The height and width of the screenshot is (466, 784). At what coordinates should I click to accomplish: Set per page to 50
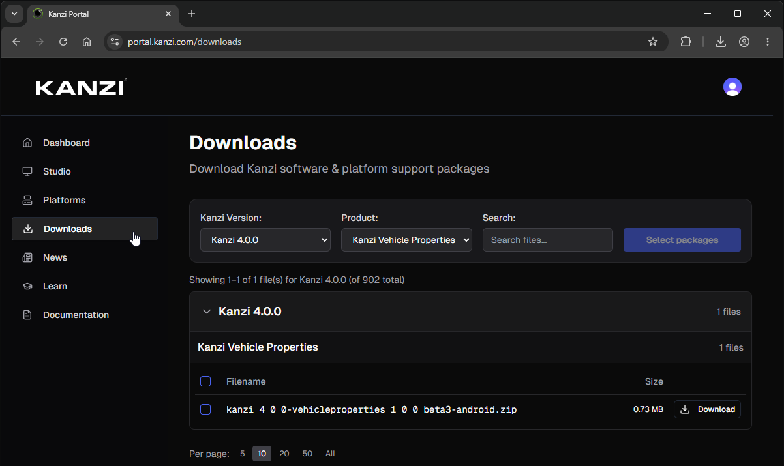(307, 454)
